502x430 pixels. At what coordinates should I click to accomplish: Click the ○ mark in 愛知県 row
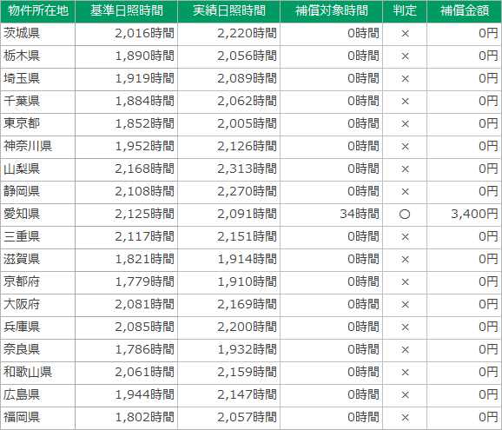coord(405,215)
